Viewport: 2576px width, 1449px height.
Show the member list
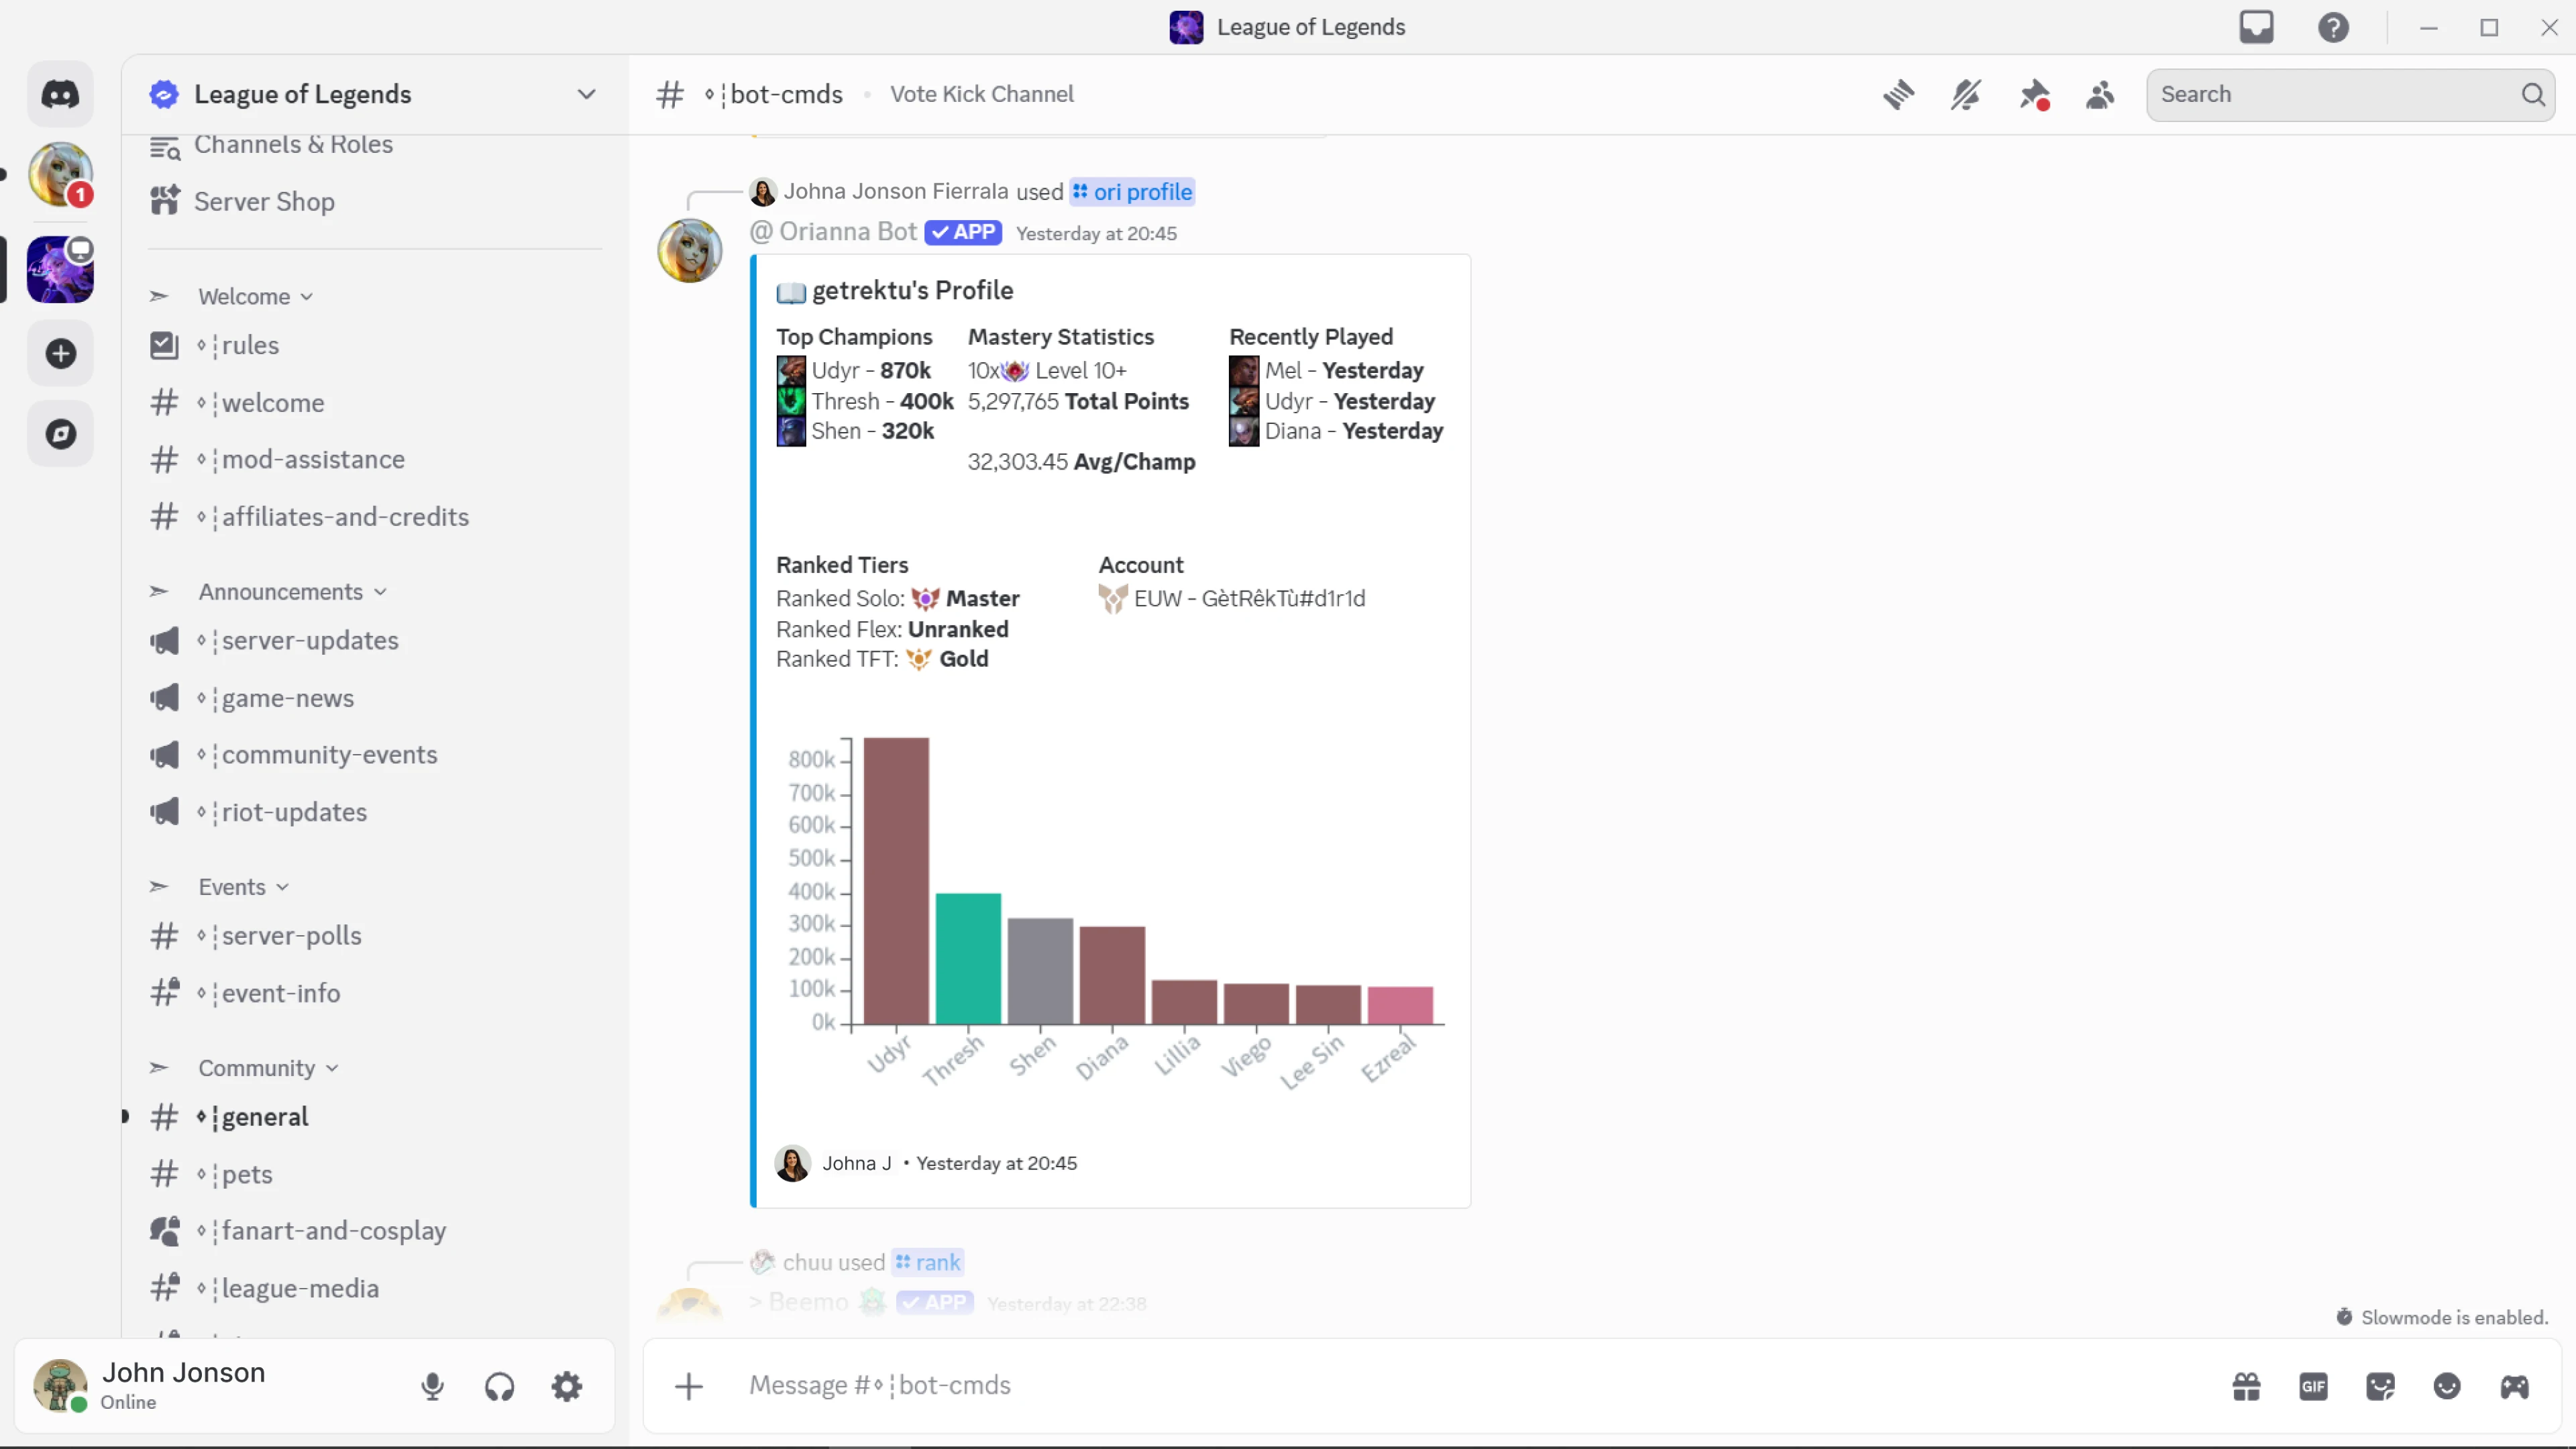(x=2100, y=95)
